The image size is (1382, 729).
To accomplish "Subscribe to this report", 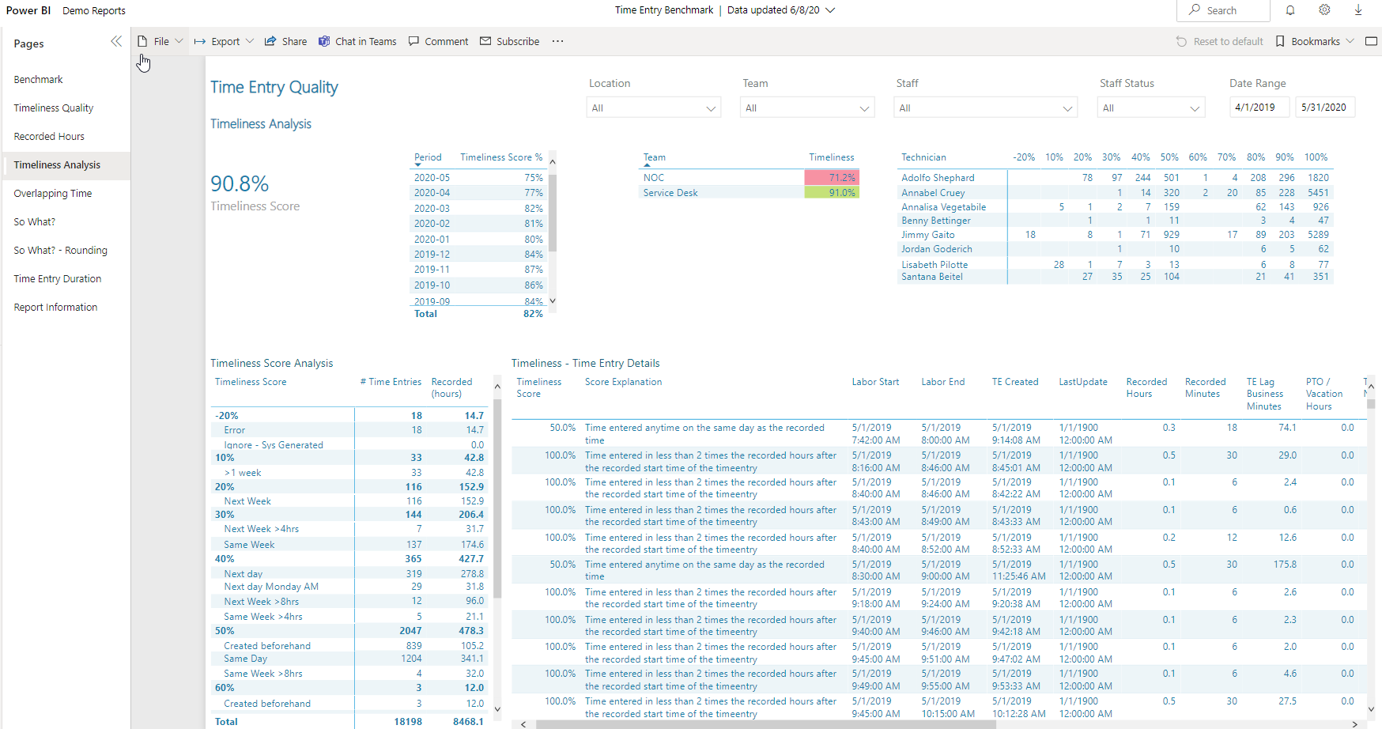I will click(509, 41).
